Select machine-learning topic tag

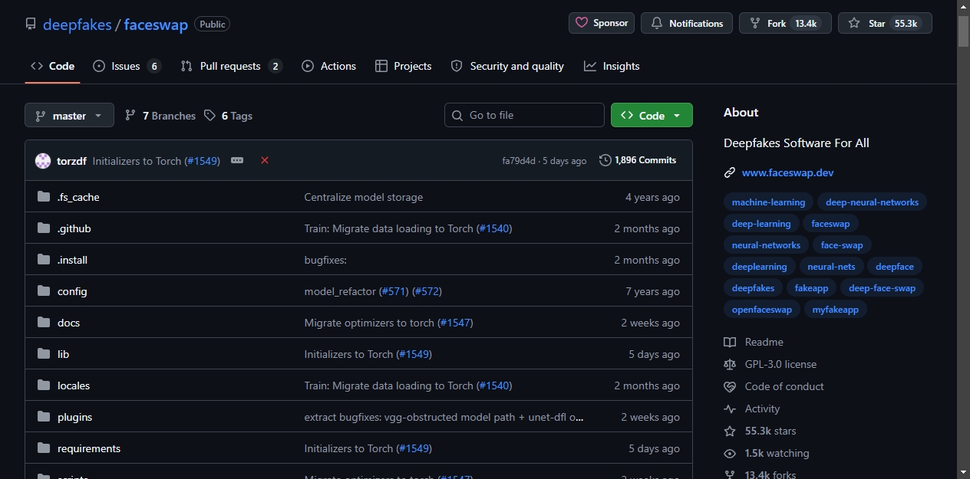tap(768, 202)
